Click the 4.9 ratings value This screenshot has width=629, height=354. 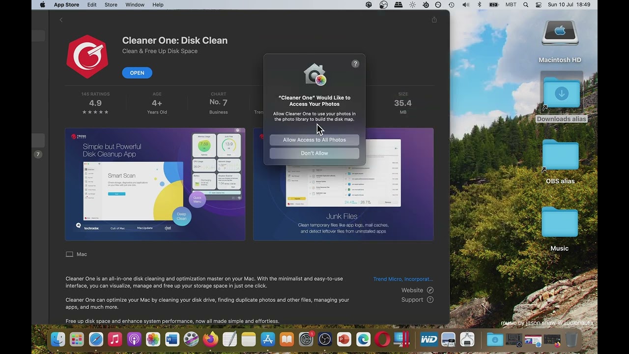[95, 103]
